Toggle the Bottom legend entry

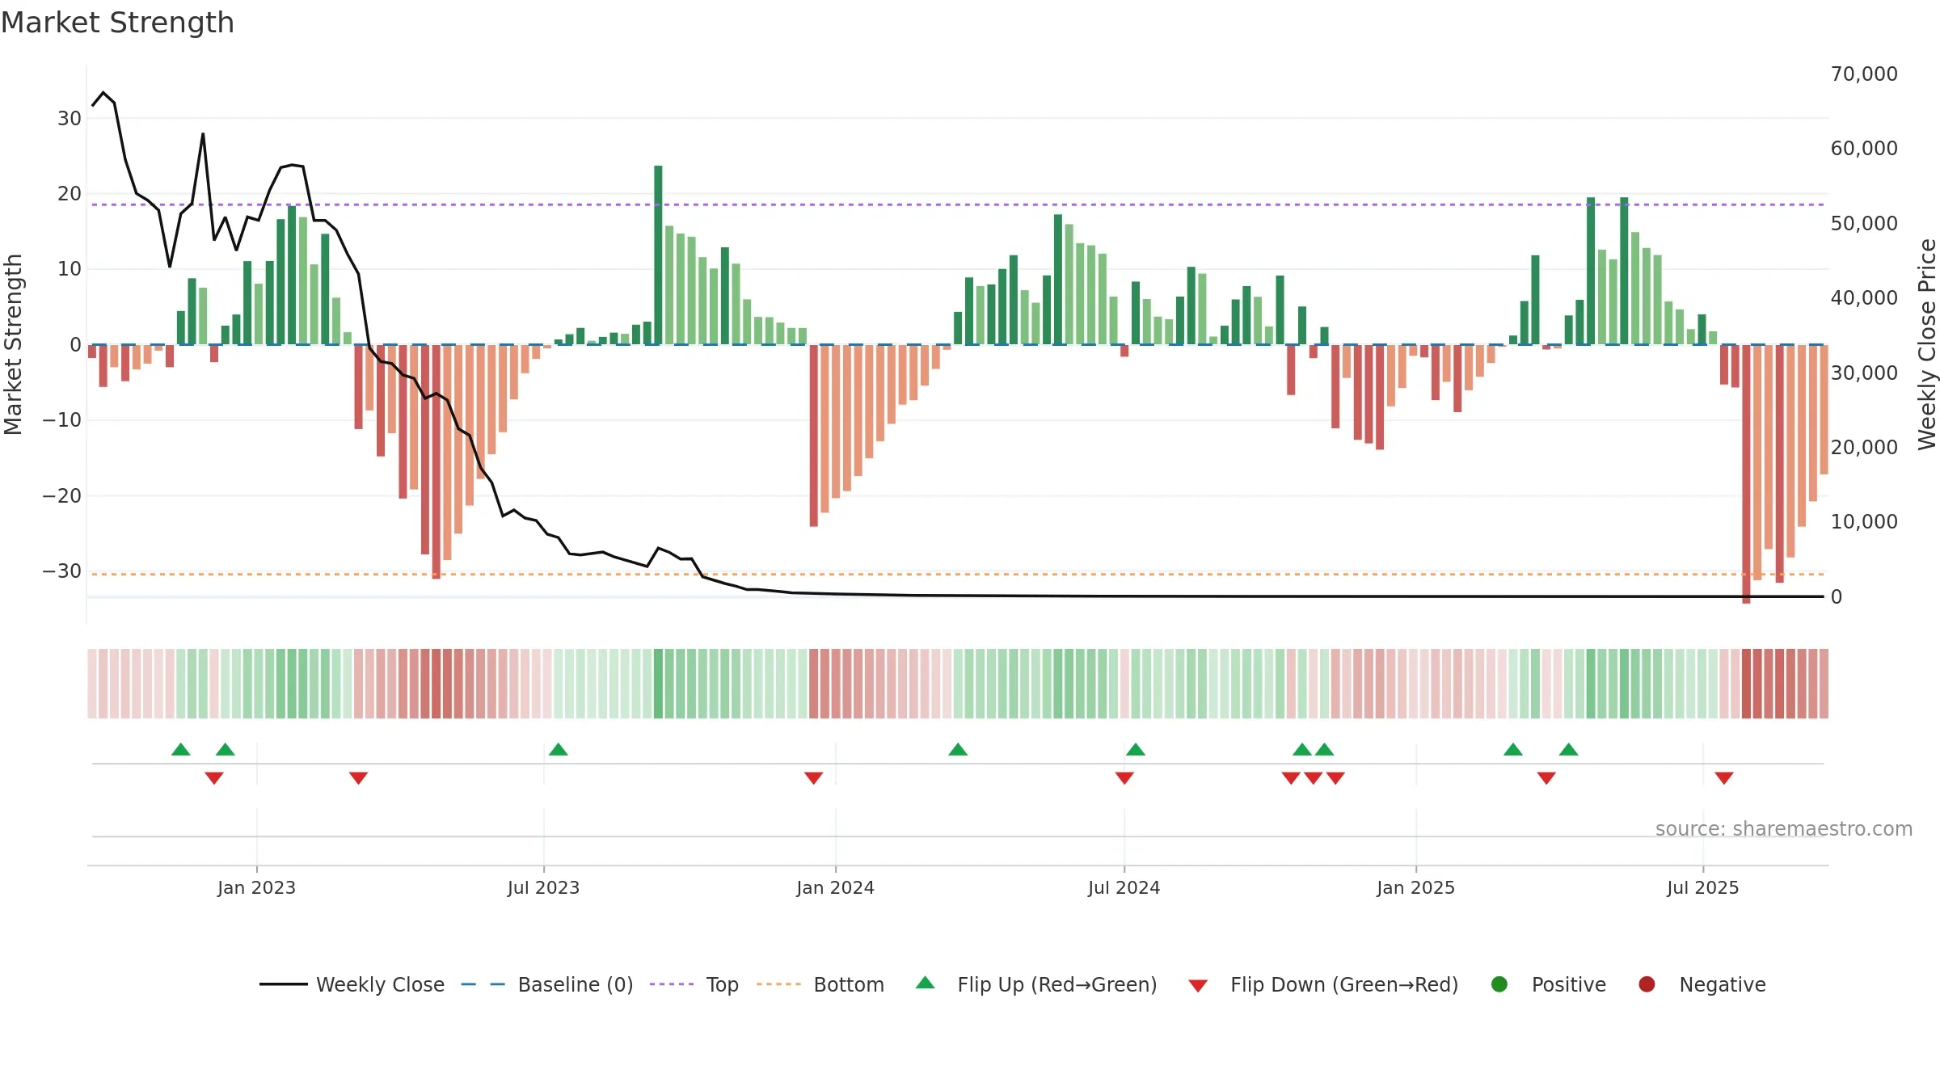[x=820, y=984]
